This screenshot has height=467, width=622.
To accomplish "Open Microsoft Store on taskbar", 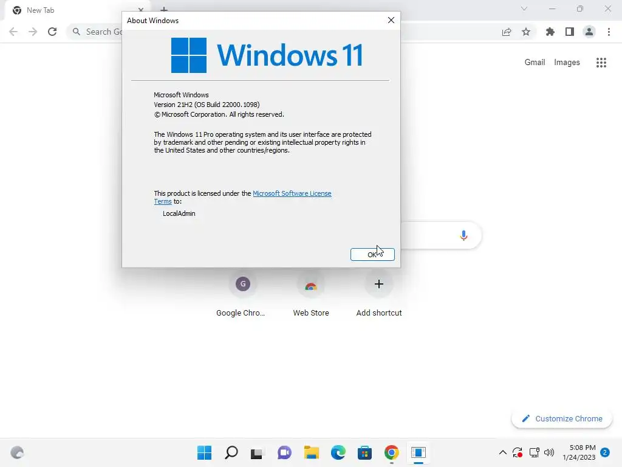I will 364,452.
